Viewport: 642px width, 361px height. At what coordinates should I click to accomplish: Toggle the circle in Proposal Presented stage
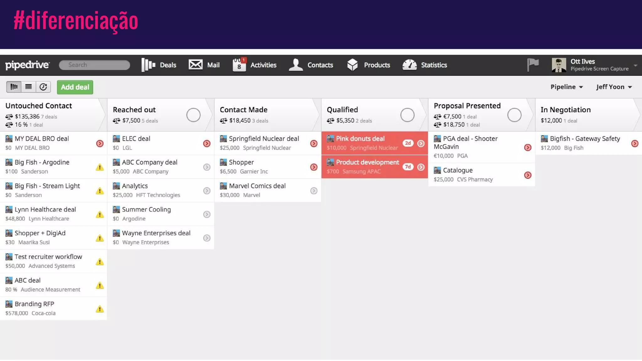514,115
